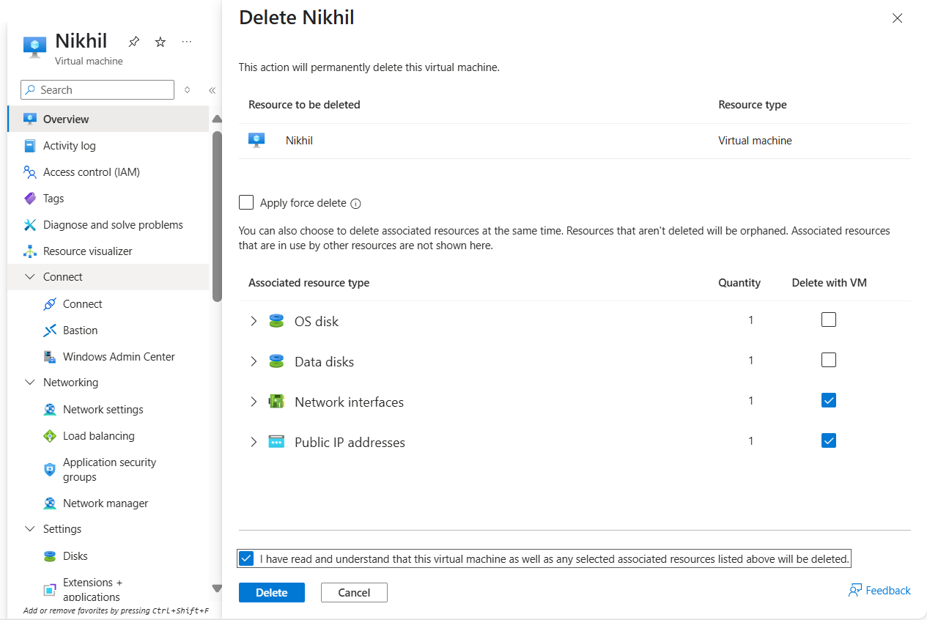This screenshot has height=620, width=927.
Task: Click the Feedback person icon
Action: pyautogui.click(x=855, y=591)
